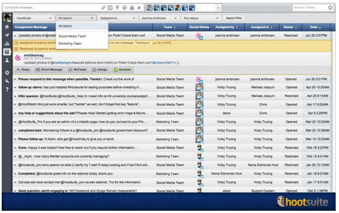Click the schedule calendar icon in compose bar
The width and height of the screenshot is (339, 213).
110,7
